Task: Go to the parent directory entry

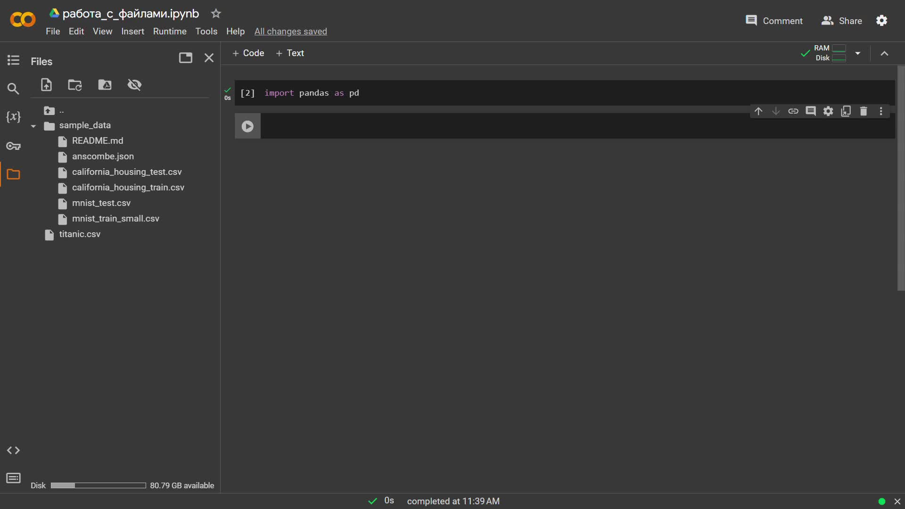Action: (x=54, y=110)
